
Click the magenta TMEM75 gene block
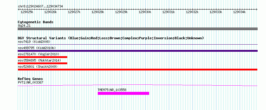tap(123, 93)
